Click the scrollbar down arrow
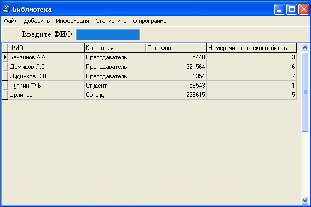The height and width of the screenshot is (207, 311). (x=305, y=200)
